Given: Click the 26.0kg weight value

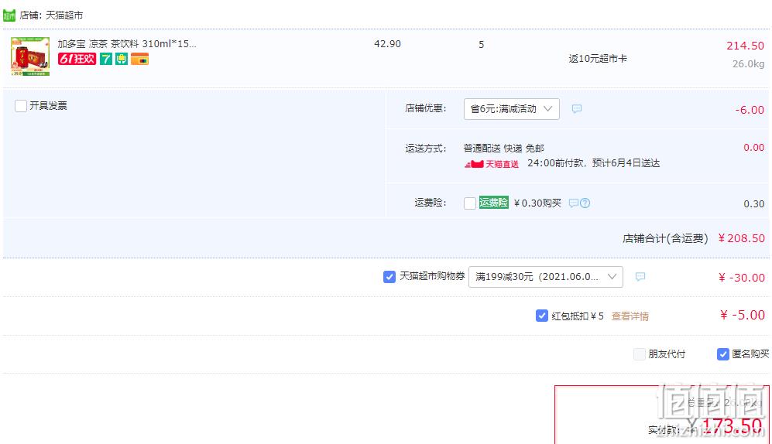Looking at the screenshot, I should coord(748,64).
